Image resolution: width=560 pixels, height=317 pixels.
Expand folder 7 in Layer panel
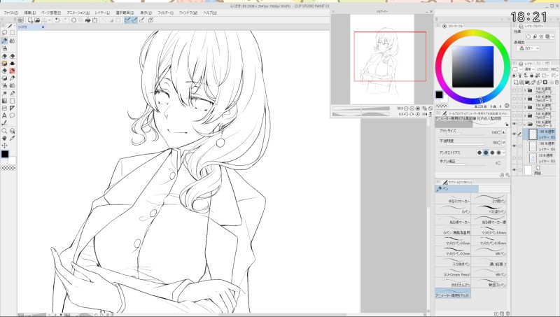click(524, 115)
